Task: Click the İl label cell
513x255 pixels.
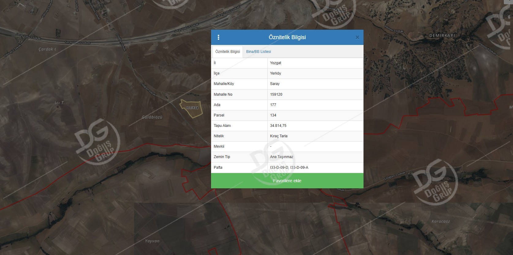Action: coord(239,63)
